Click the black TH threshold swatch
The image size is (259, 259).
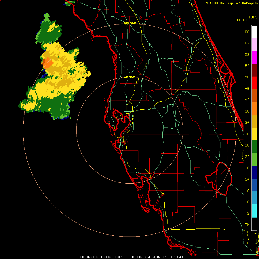254,224
